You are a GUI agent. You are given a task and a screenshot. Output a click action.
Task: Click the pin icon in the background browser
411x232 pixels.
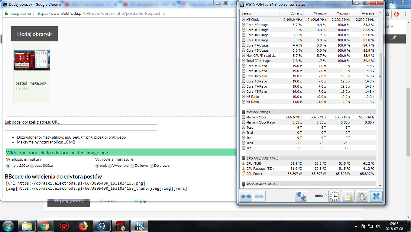click(x=393, y=38)
